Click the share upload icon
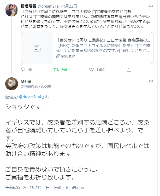This screenshot has height=196, width=160. (129, 70)
